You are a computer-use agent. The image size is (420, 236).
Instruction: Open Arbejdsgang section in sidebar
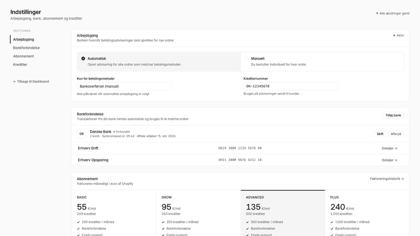click(x=23, y=40)
